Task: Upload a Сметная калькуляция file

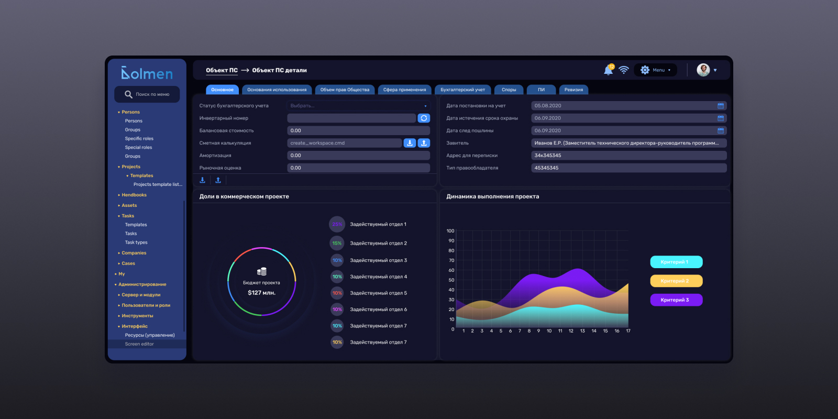Action: pos(424,143)
